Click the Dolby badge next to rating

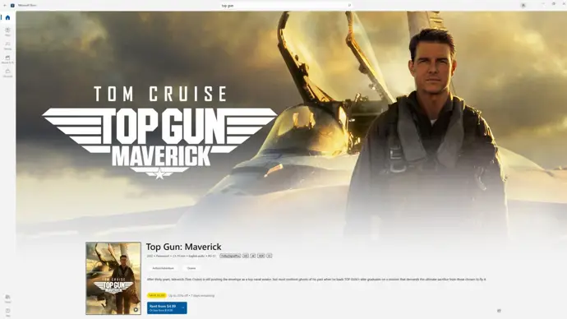230,256
